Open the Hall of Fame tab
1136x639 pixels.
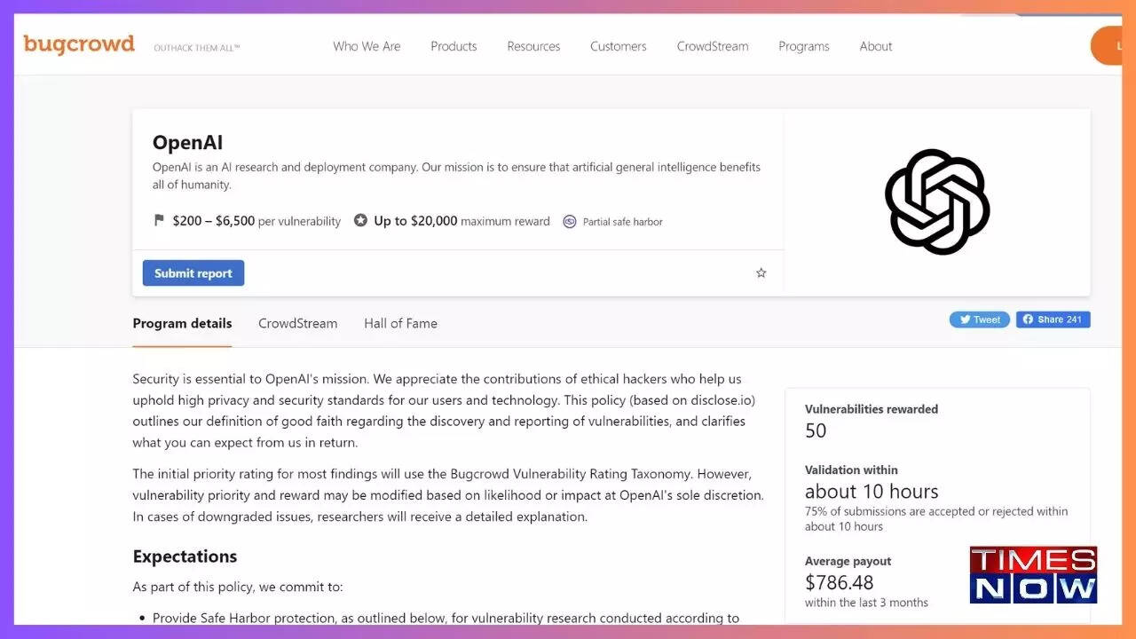400,323
